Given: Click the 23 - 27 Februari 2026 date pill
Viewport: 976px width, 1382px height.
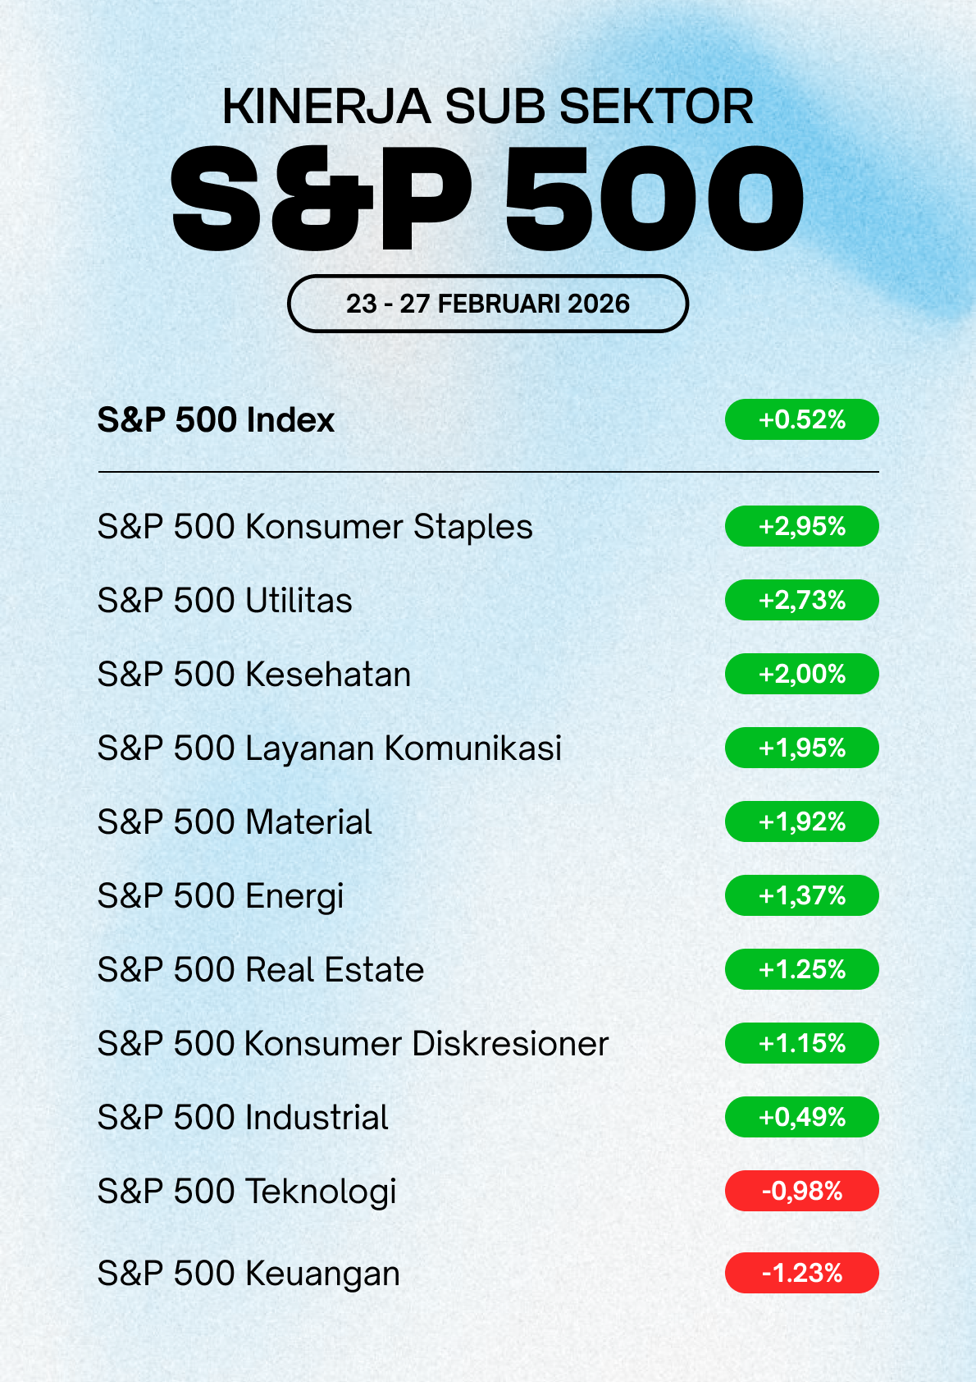Looking at the screenshot, I should click(x=487, y=304).
